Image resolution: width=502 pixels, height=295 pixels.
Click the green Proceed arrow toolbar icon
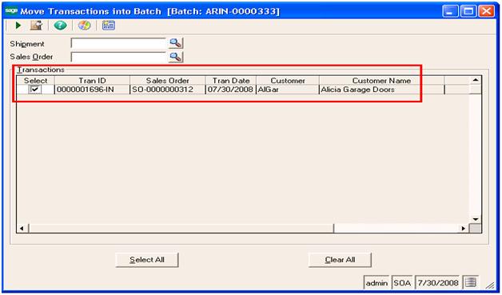click(x=18, y=26)
